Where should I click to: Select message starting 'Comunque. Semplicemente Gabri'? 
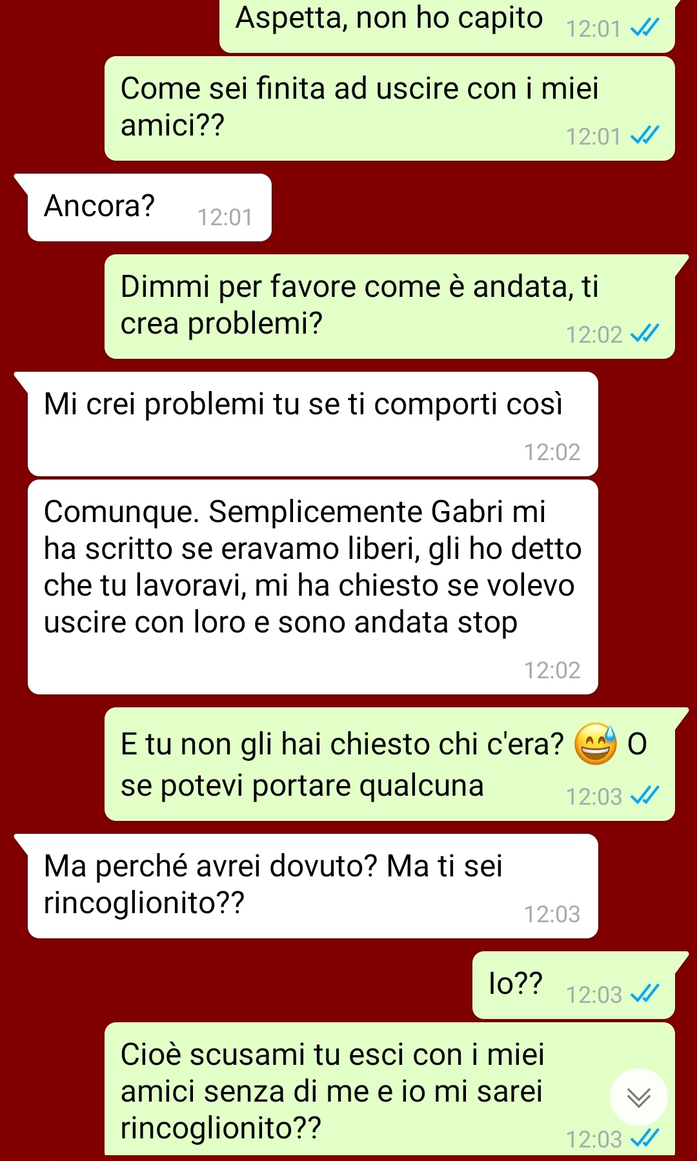(312, 587)
